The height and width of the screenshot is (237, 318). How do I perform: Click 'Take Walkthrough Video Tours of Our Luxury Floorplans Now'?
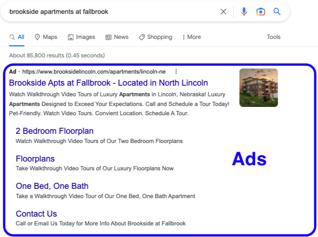(x=95, y=168)
